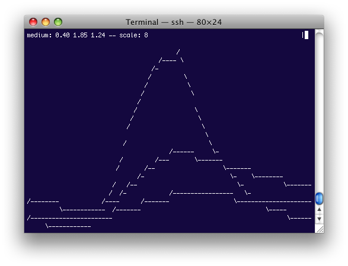Click the "scale: 8" text
This screenshot has width=348, height=266.
[x=133, y=35]
